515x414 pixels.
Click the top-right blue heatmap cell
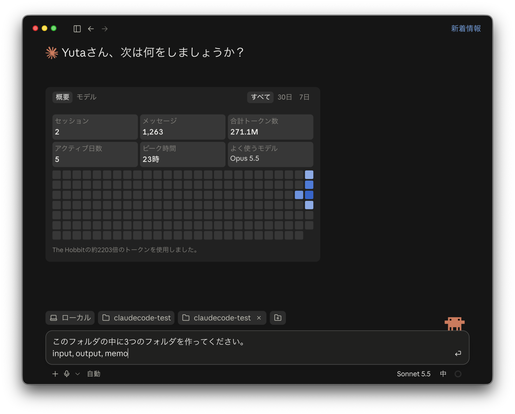click(309, 175)
